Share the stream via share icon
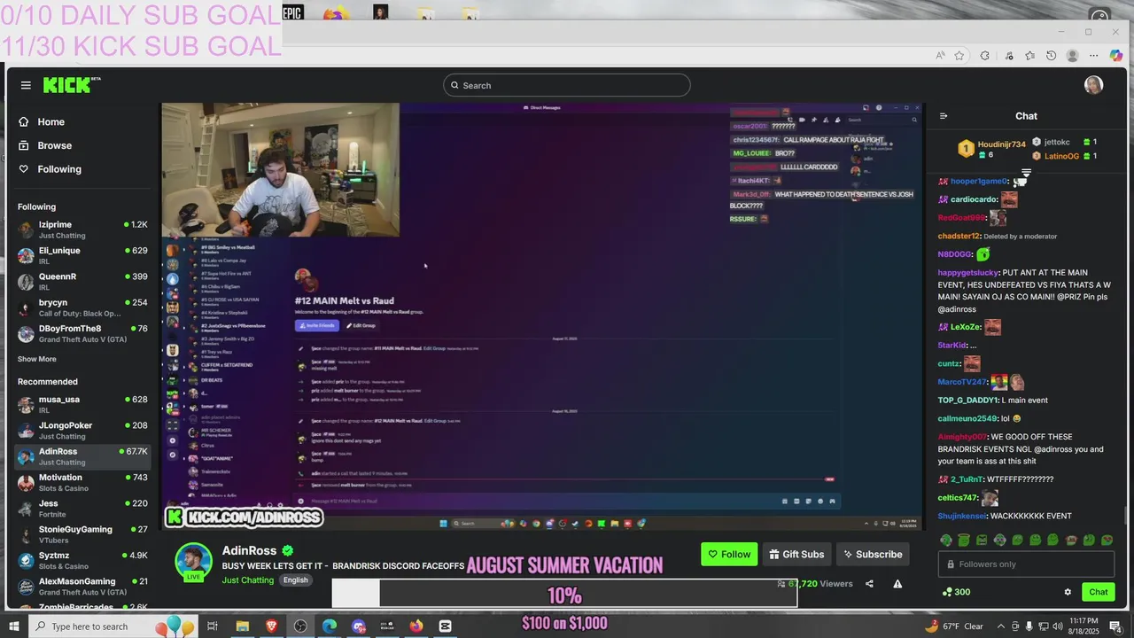The image size is (1134, 638). tap(869, 584)
